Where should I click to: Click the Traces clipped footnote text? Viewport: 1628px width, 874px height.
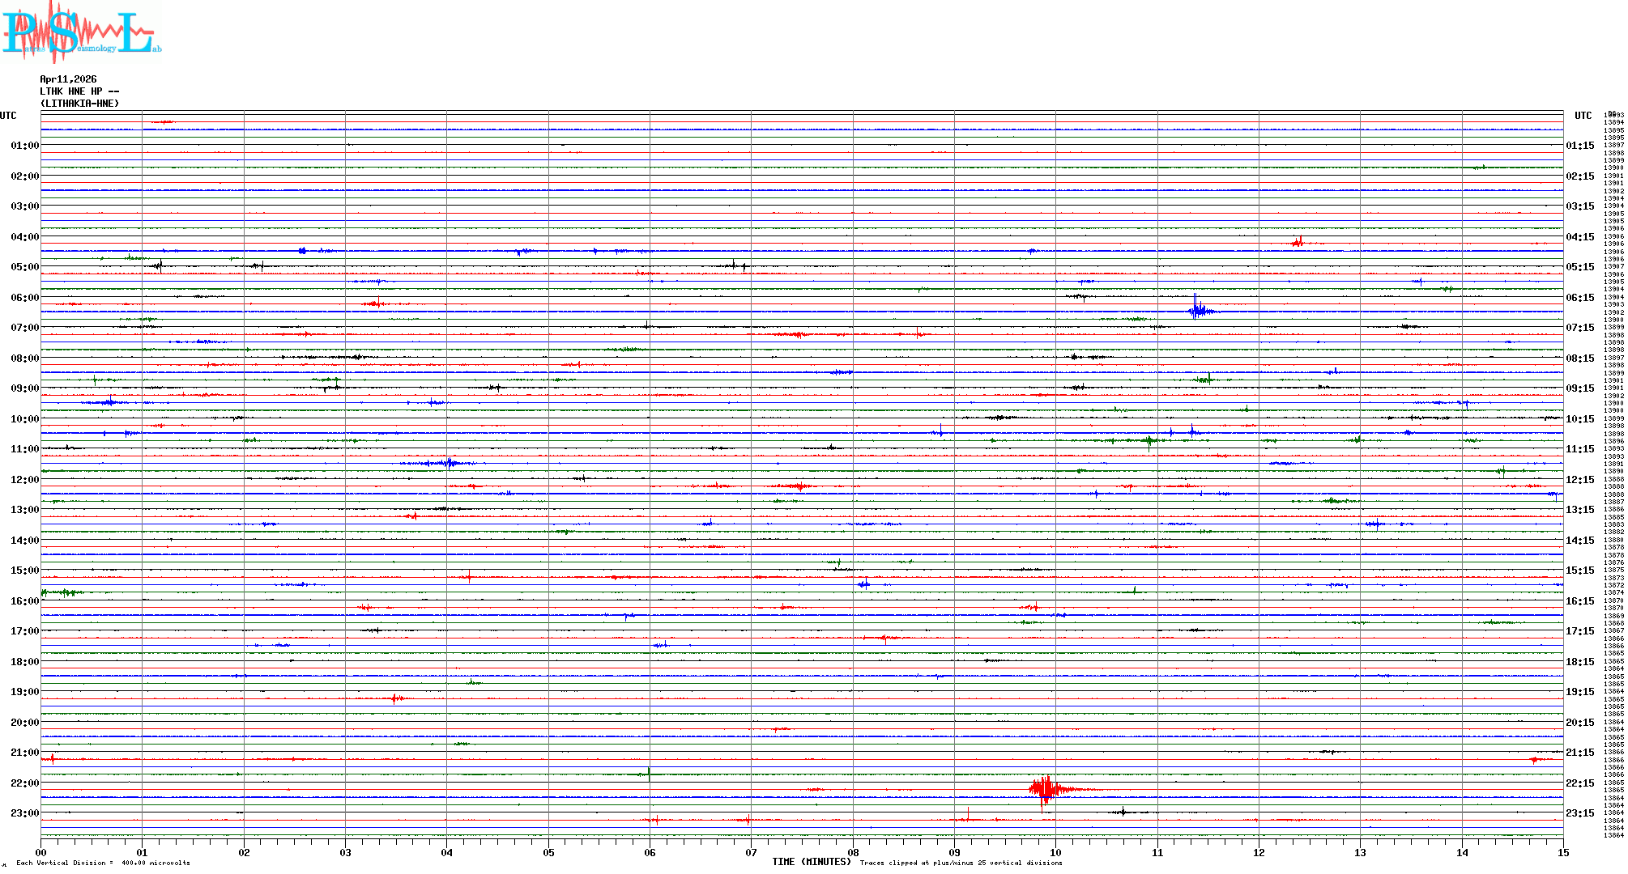click(x=961, y=863)
